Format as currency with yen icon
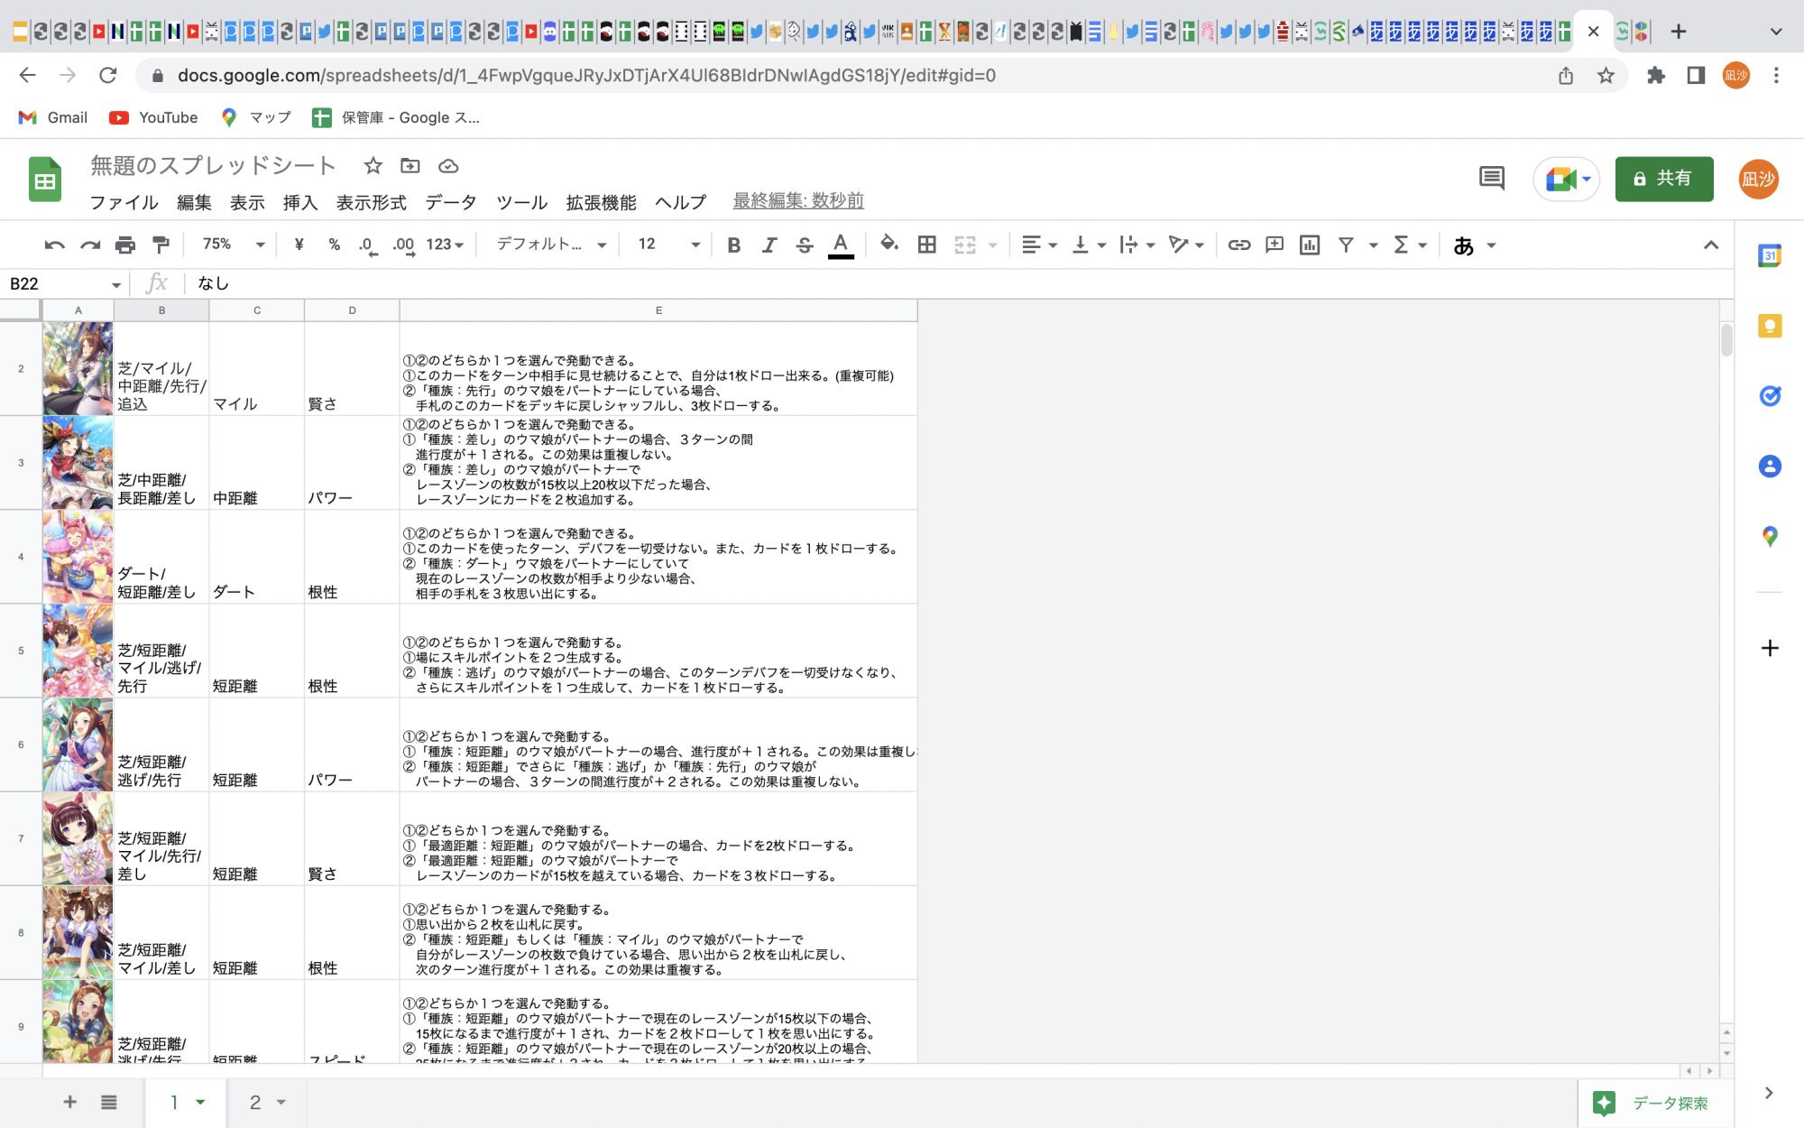This screenshot has width=1804, height=1128. coord(299,245)
